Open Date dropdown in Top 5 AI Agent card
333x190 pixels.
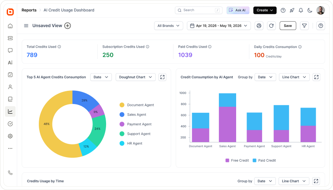click(x=101, y=77)
